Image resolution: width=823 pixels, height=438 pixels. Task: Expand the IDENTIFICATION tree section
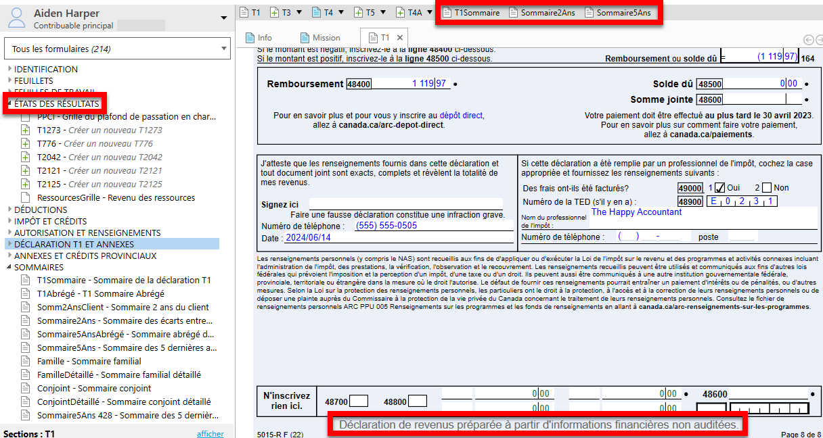(9, 70)
